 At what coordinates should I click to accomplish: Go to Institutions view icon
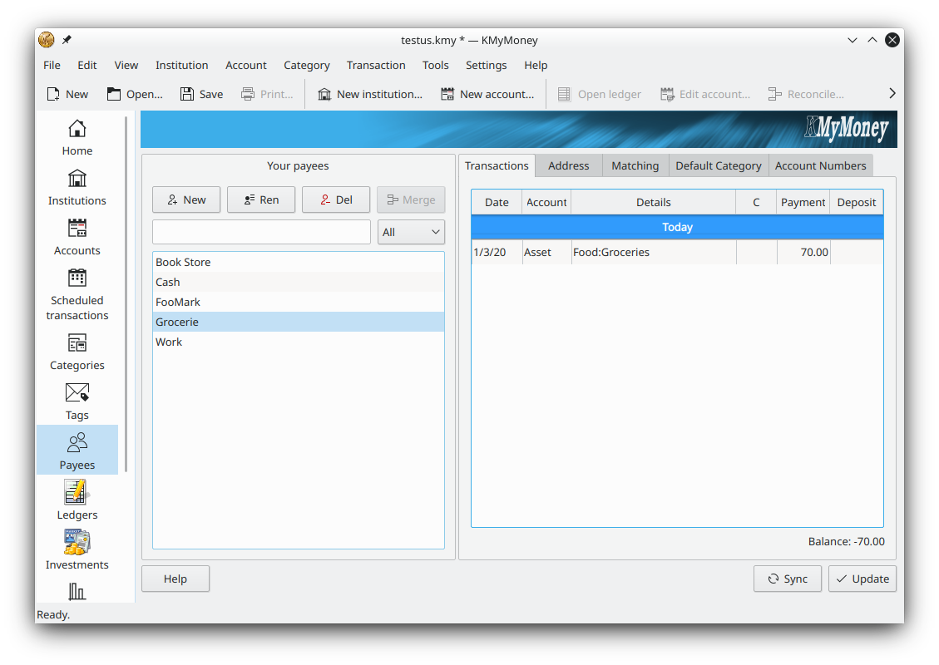coord(77,188)
